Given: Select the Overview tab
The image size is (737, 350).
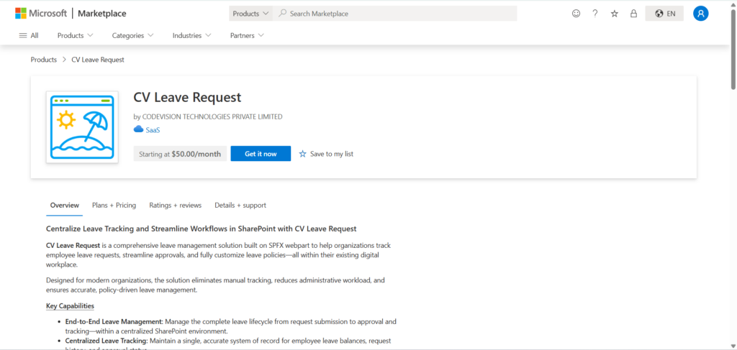Looking at the screenshot, I should (x=64, y=205).
